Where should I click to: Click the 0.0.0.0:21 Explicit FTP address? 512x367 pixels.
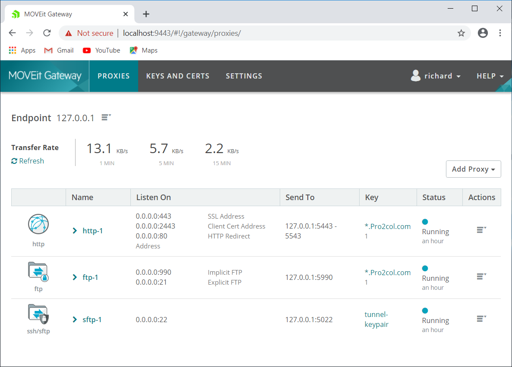point(152,282)
